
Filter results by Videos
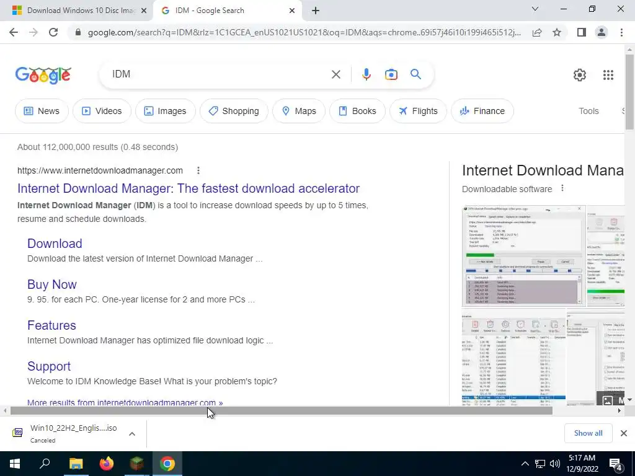pyautogui.click(x=102, y=111)
